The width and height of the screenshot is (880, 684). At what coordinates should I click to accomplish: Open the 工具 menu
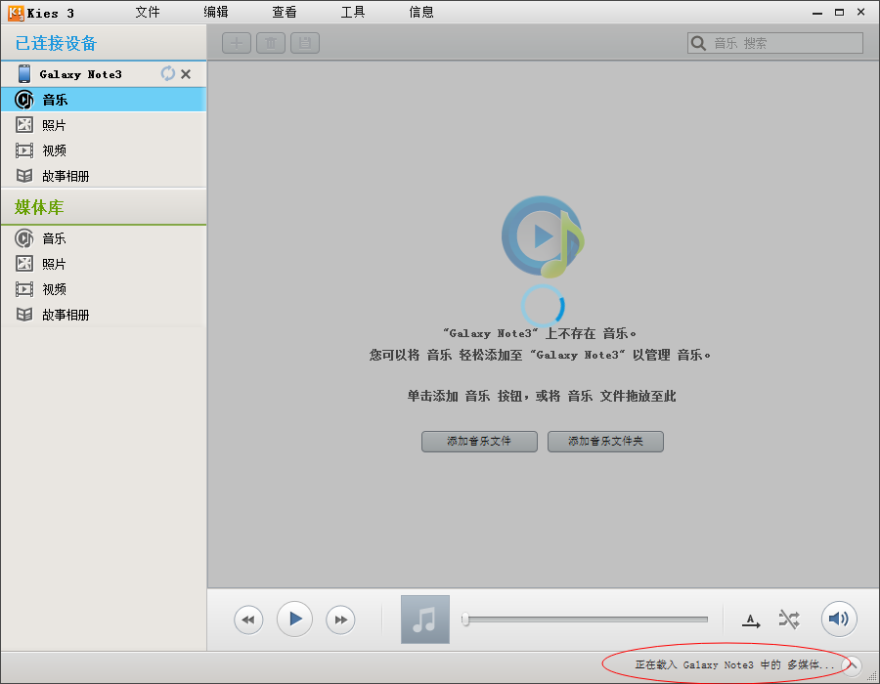pos(353,13)
